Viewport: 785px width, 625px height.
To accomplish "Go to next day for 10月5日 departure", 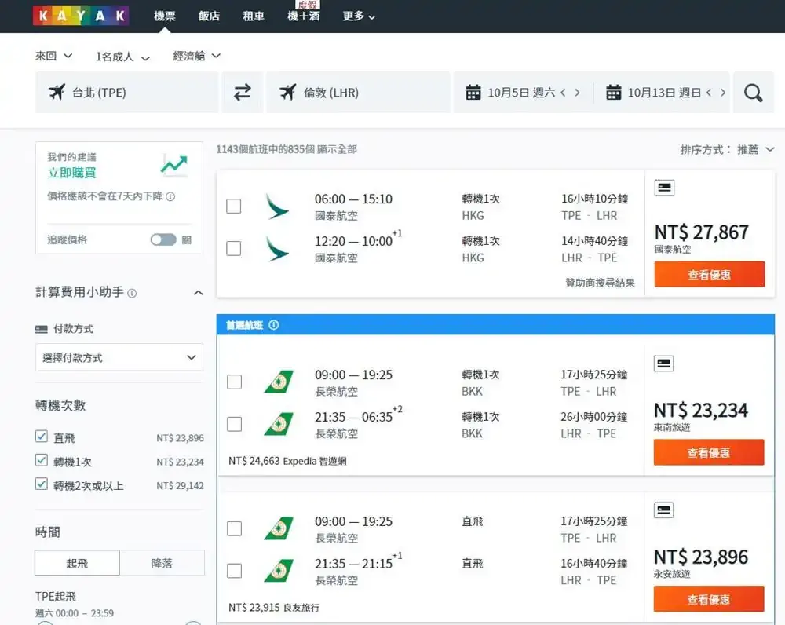I will pos(577,93).
